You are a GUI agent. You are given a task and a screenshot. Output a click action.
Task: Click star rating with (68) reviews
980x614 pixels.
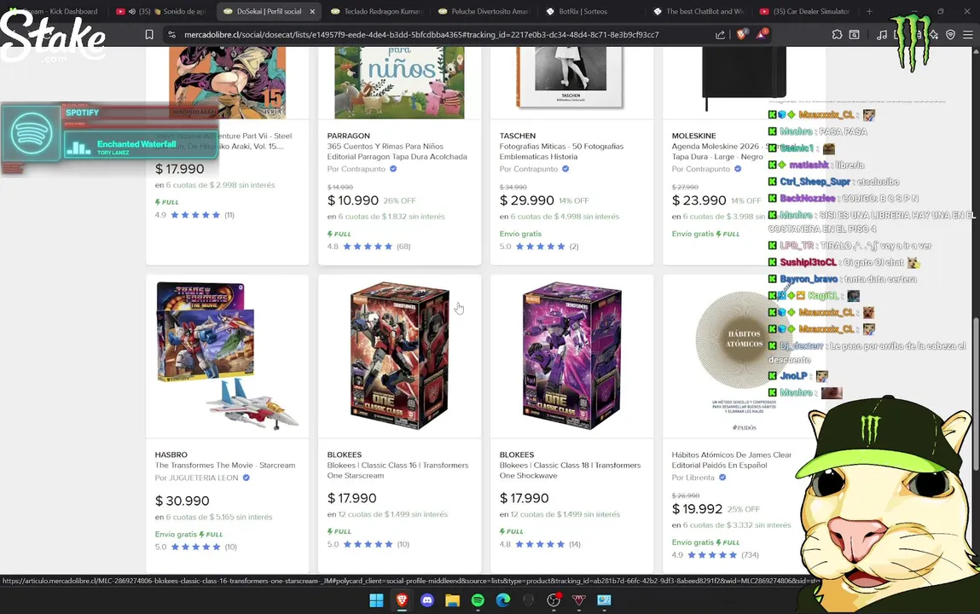pos(368,246)
